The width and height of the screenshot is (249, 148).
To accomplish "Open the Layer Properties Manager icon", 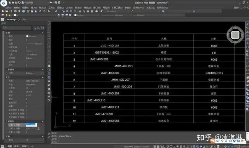I will click(3, 15).
